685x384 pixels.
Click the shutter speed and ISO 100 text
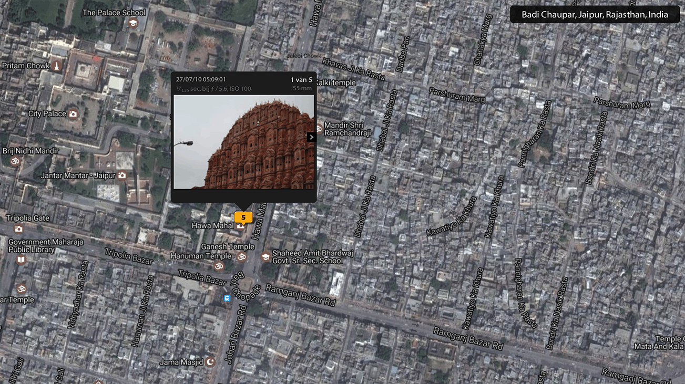tap(213, 89)
